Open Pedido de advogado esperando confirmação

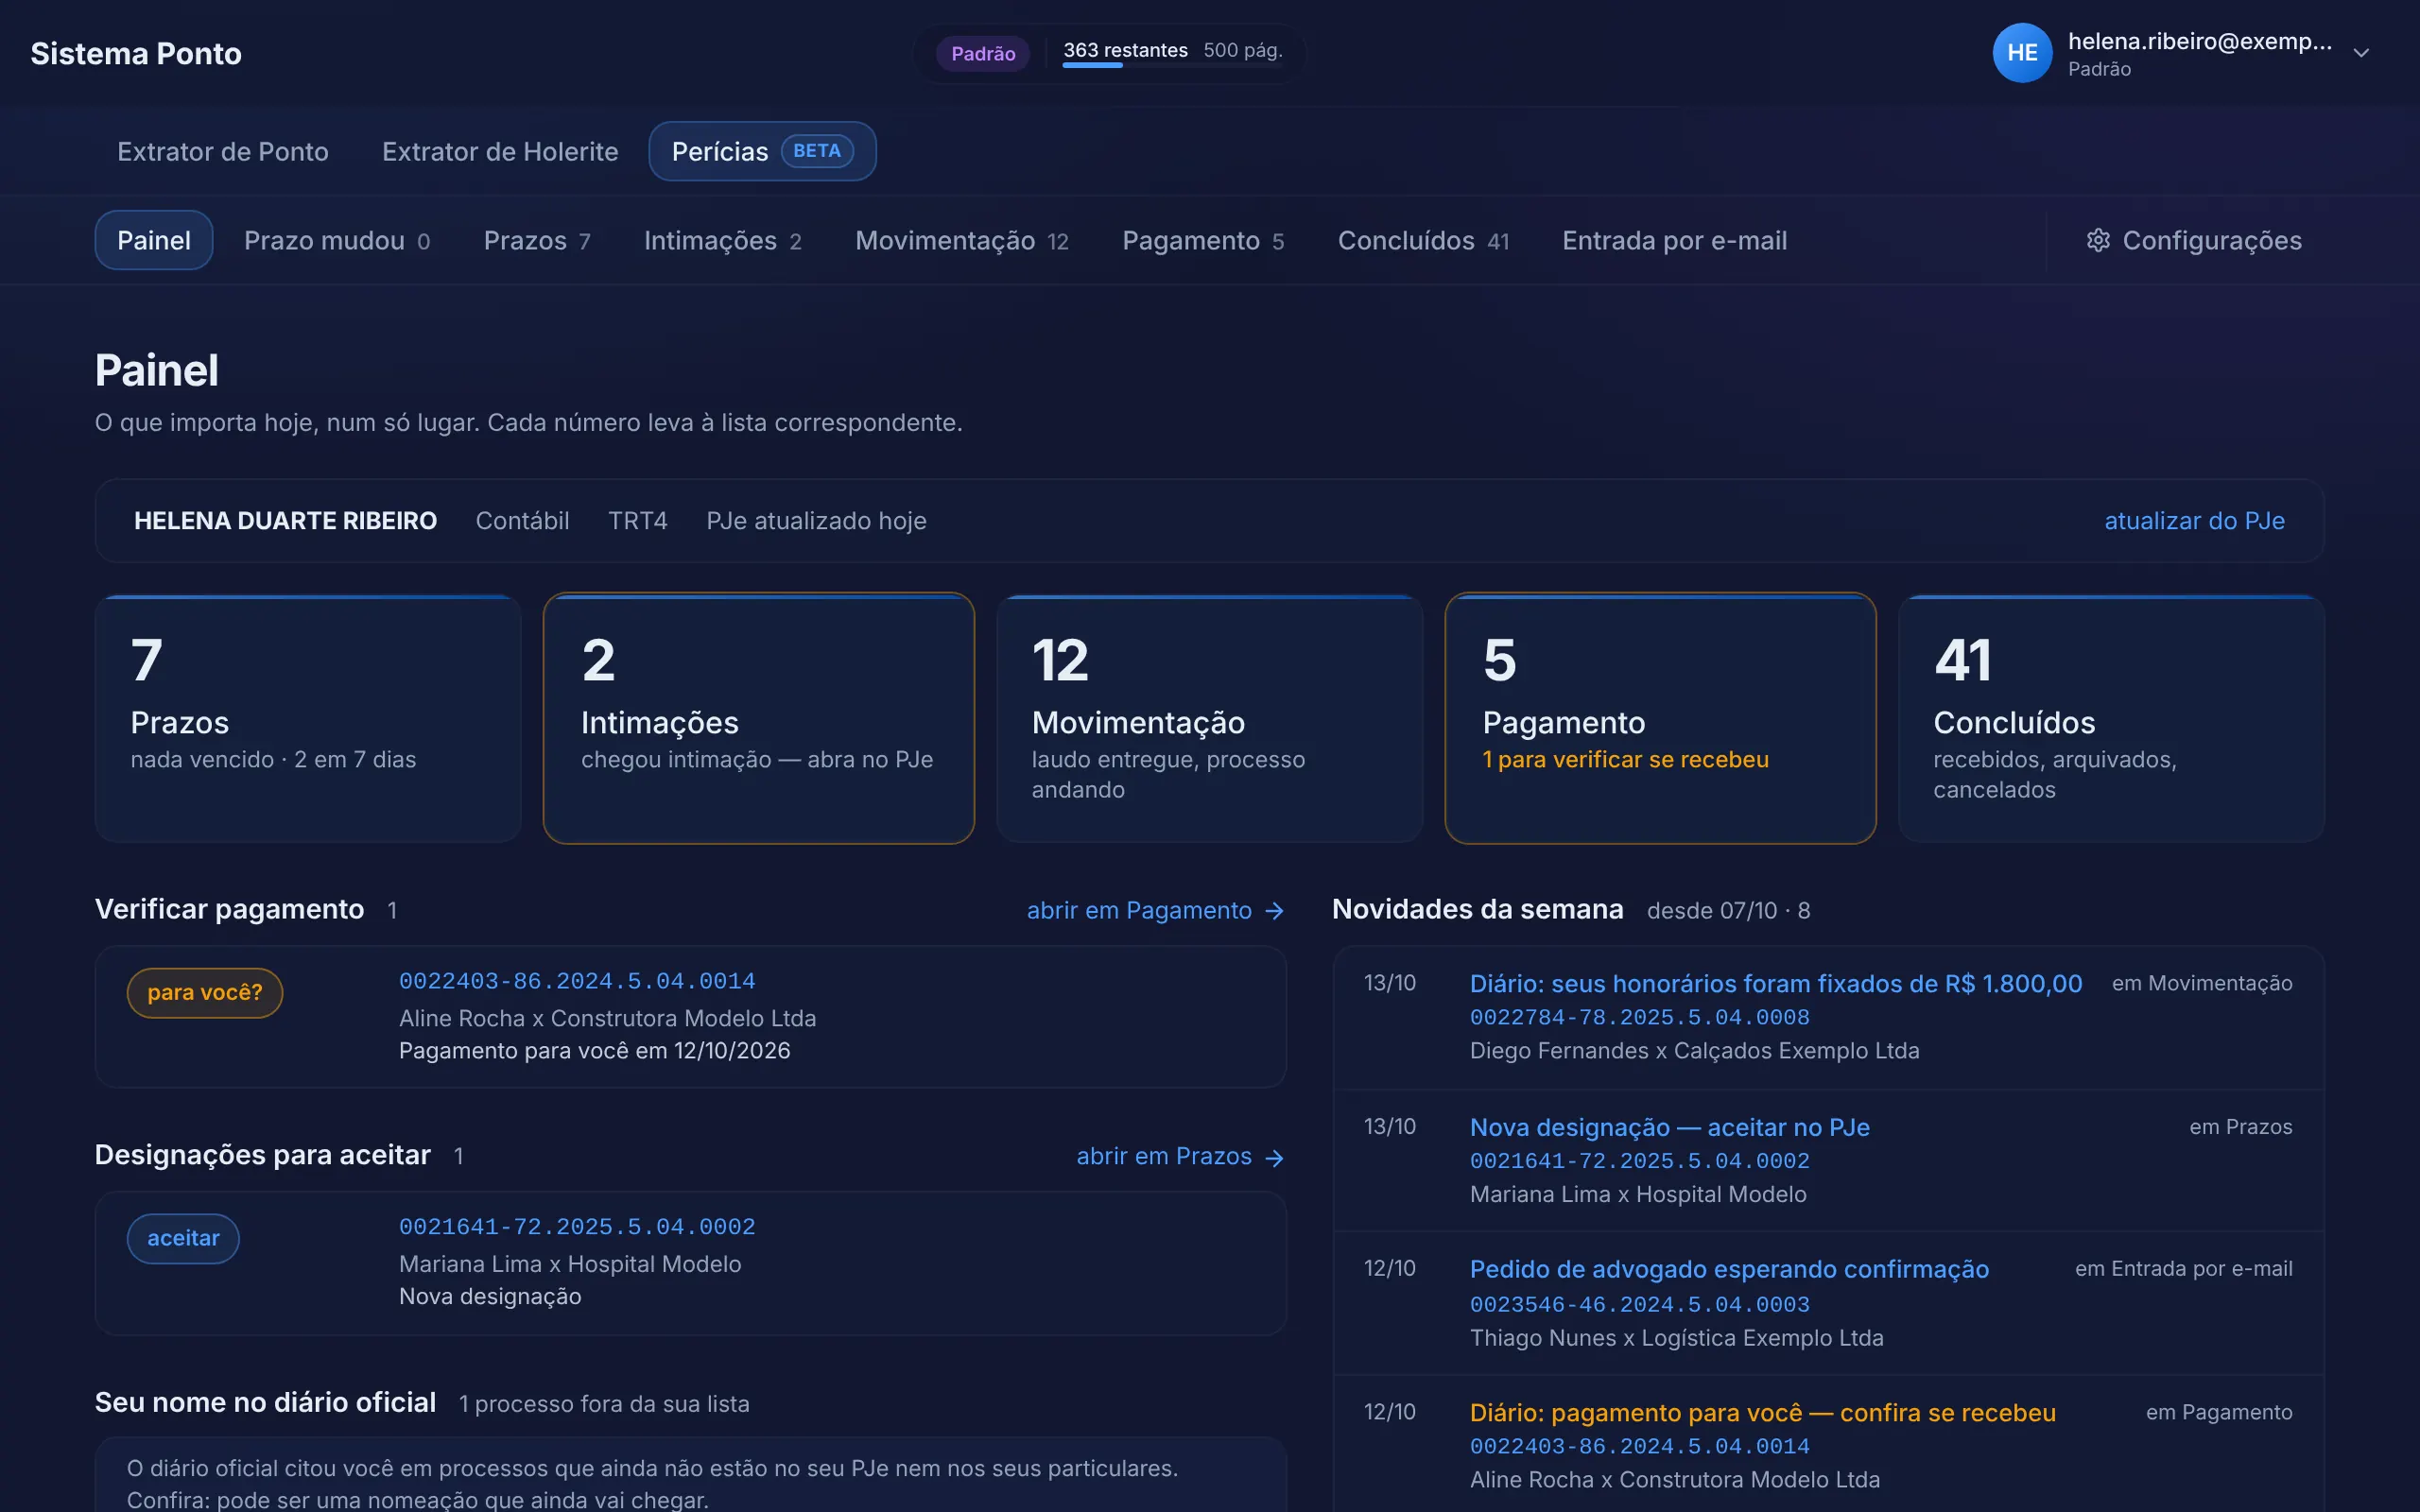point(1729,1269)
